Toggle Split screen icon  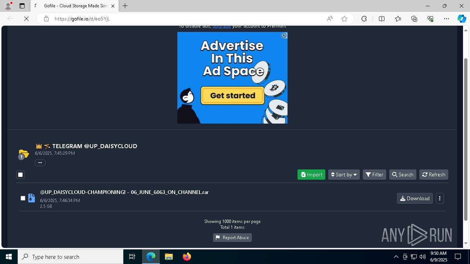click(x=382, y=19)
